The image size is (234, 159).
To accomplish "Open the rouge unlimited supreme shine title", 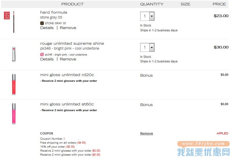I will [x=72, y=43].
